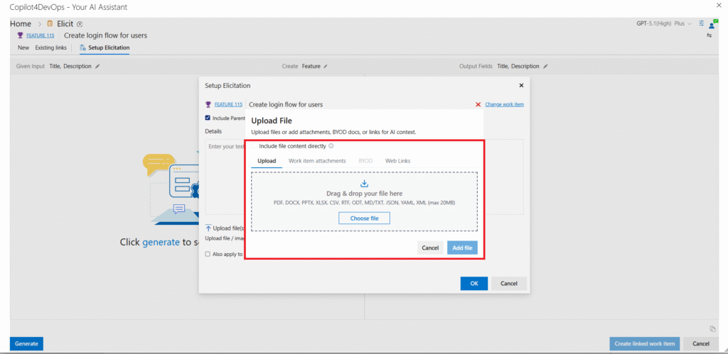Edit the Create Feature type with the pencil icon

tap(325, 66)
